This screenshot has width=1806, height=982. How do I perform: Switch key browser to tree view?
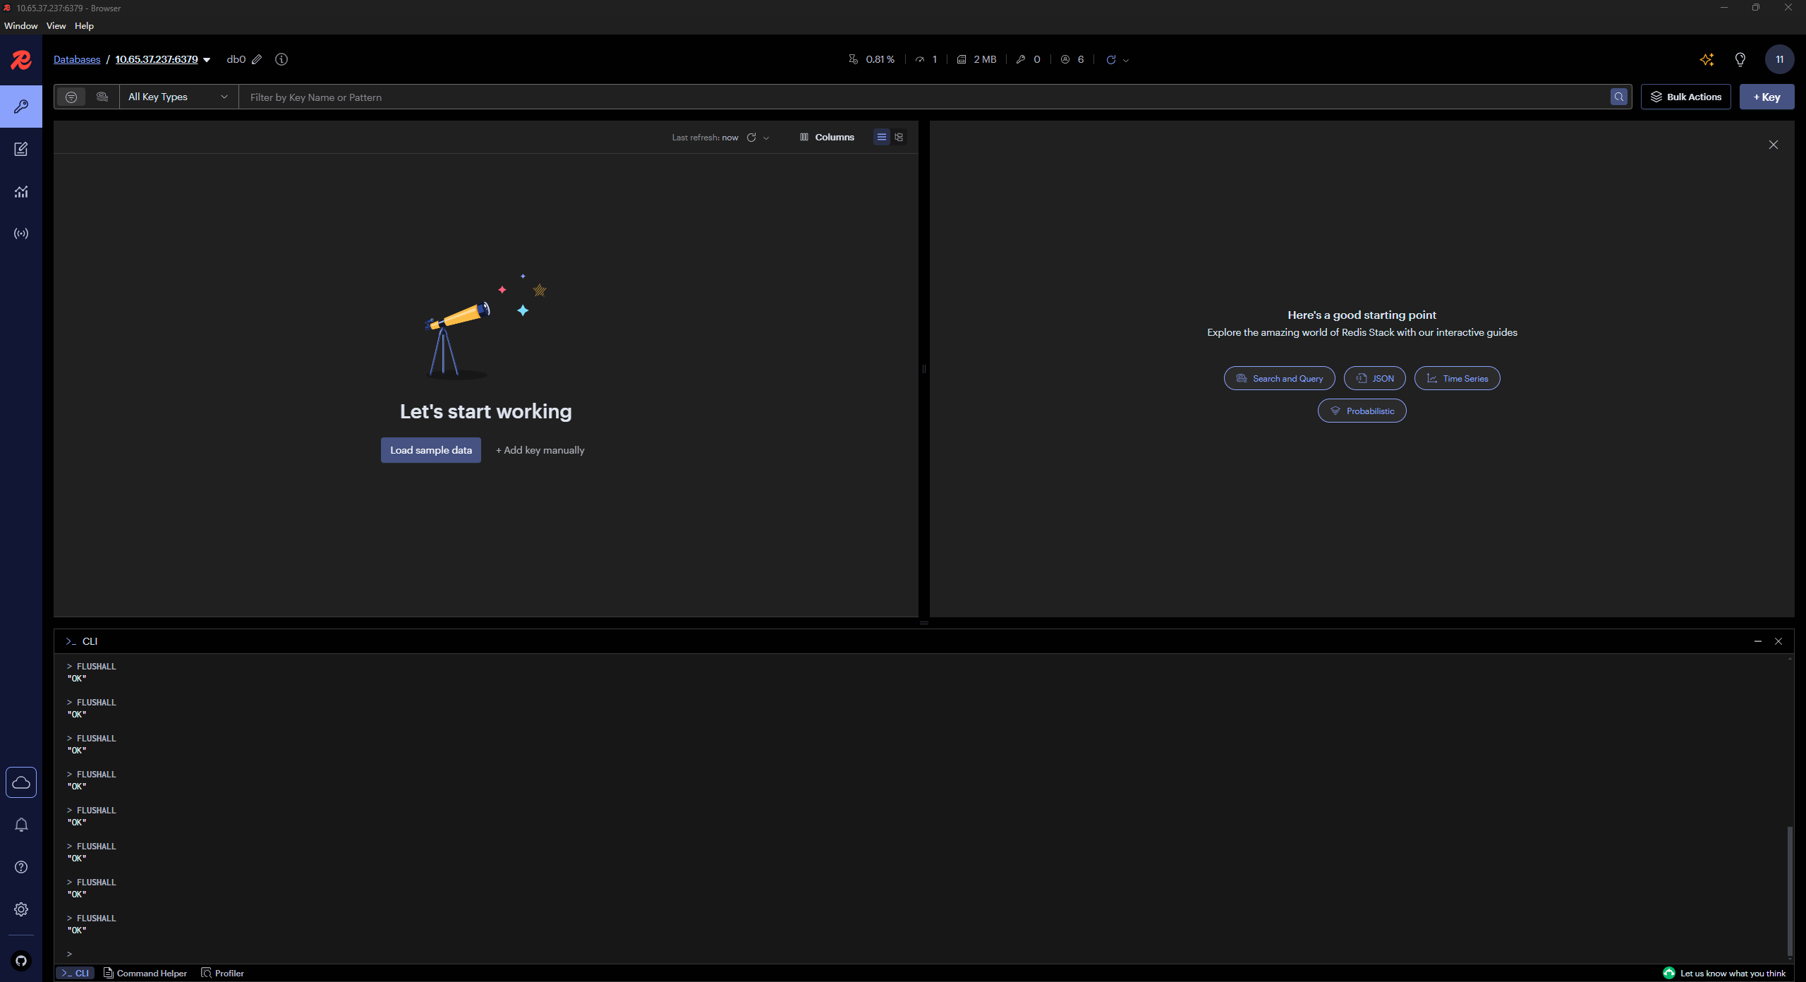click(899, 138)
